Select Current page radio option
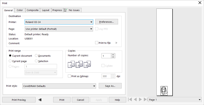This screenshot has width=204, height=105. [x=10, y=61]
